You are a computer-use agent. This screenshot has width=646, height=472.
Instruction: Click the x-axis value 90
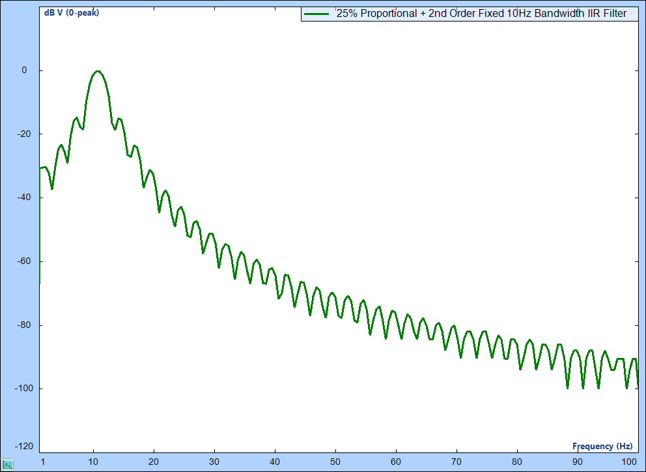[x=578, y=462]
